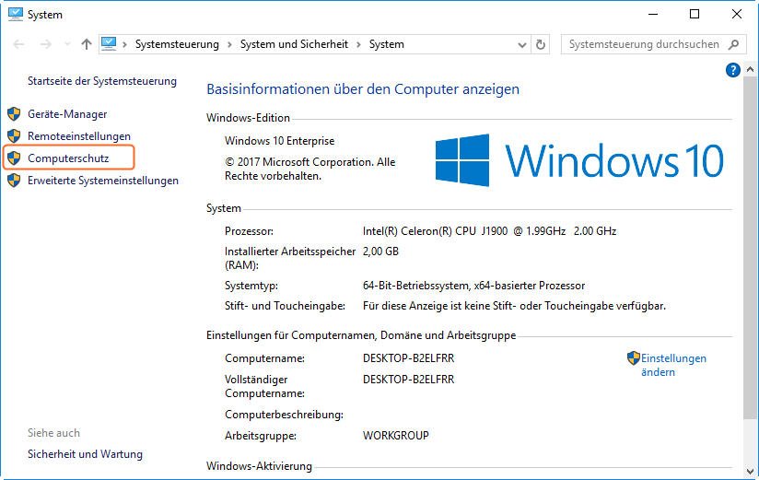Expand chevron after Systemsteuerung breadcrumb
The image size is (759, 480).
[x=229, y=44]
